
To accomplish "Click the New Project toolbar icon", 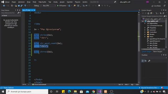I will [12, 6].
